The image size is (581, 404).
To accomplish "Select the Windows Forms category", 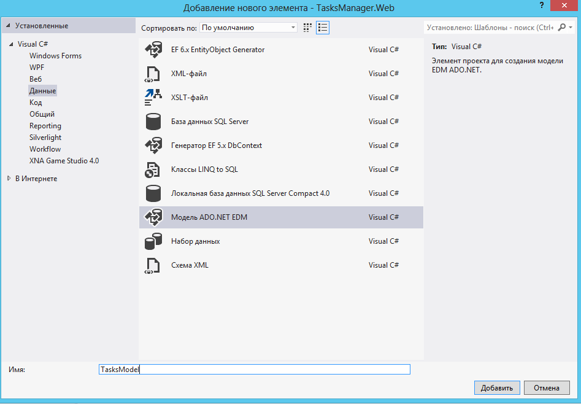I will click(56, 56).
